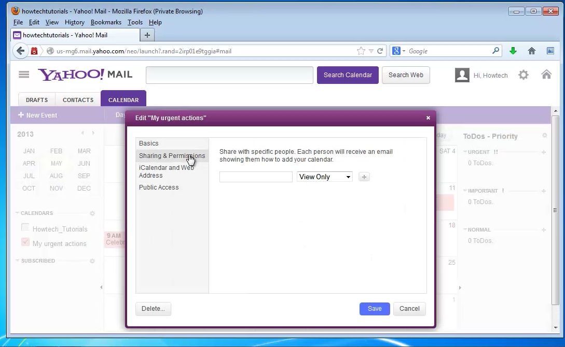Go to next year with right arrow
This screenshot has height=347, width=565.
(x=93, y=133)
